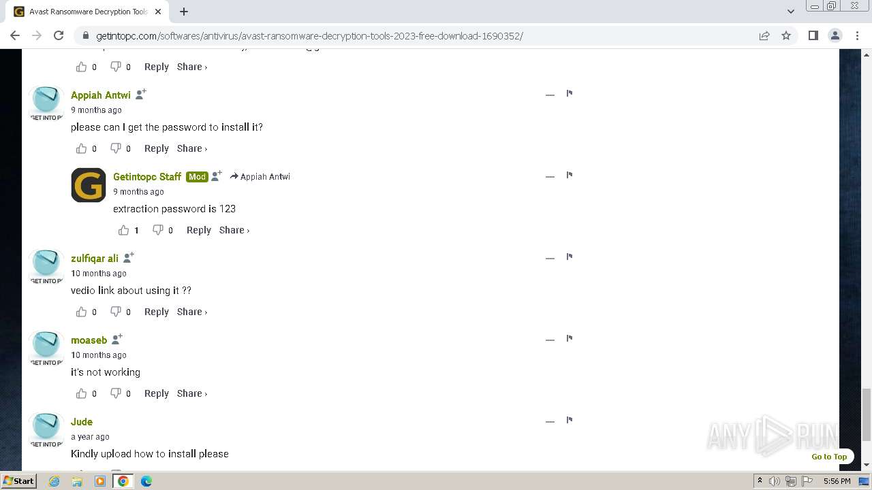Image resolution: width=872 pixels, height=490 pixels.
Task: Thumbs down zulfiqar ali's comment
Action: [116, 312]
